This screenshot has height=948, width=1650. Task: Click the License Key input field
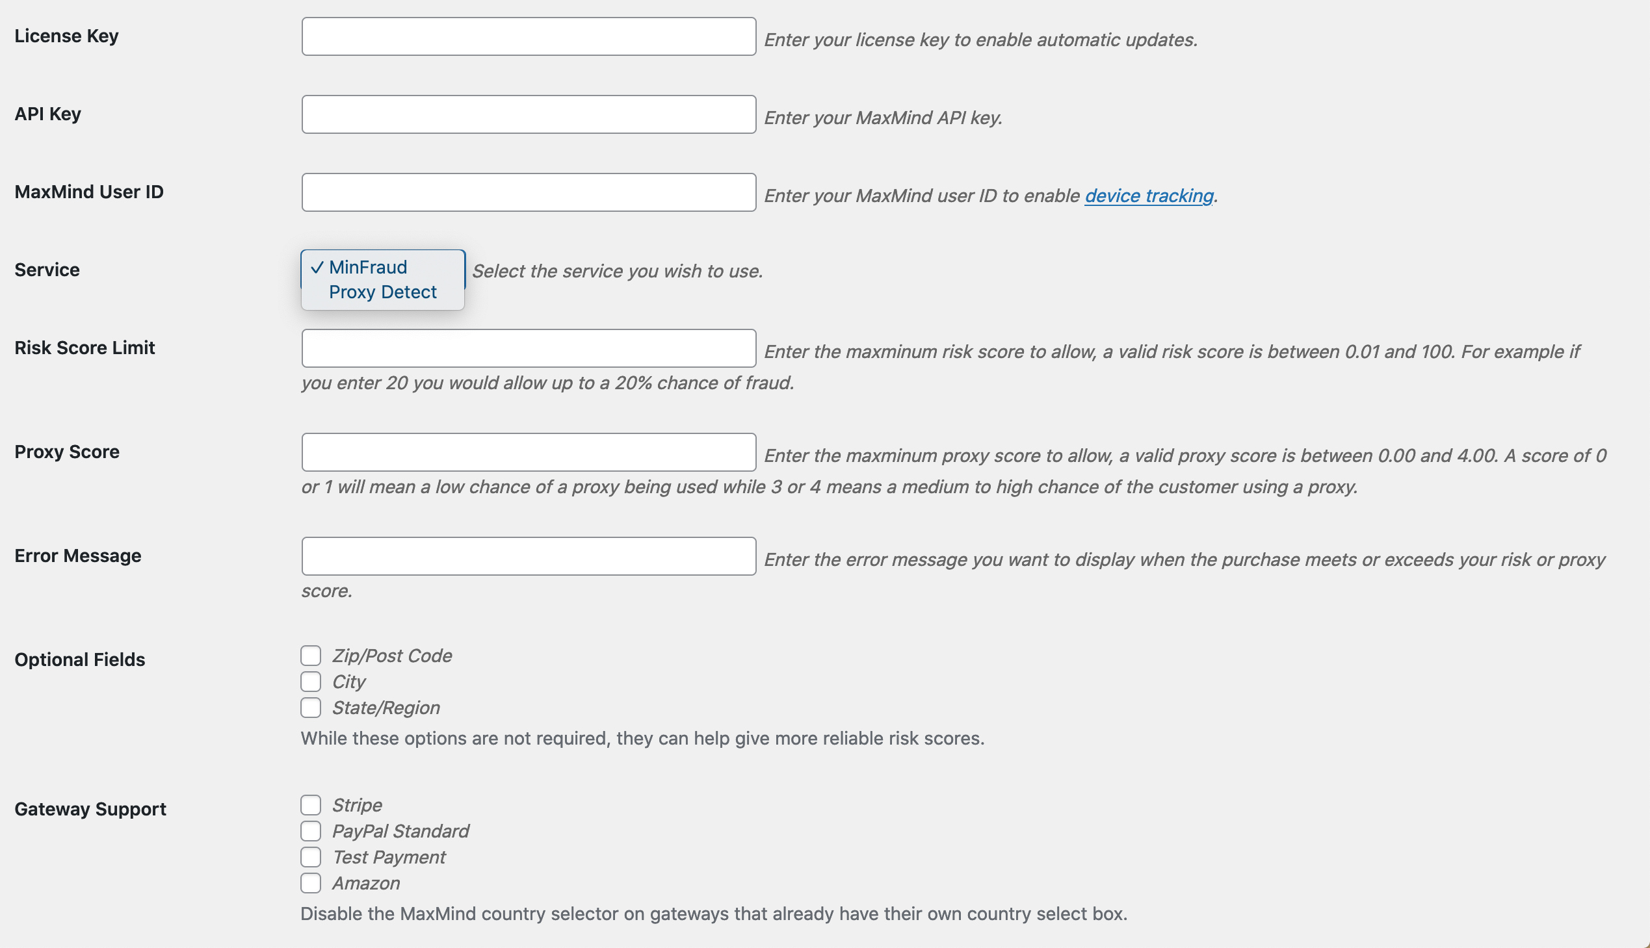pyautogui.click(x=529, y=36)
